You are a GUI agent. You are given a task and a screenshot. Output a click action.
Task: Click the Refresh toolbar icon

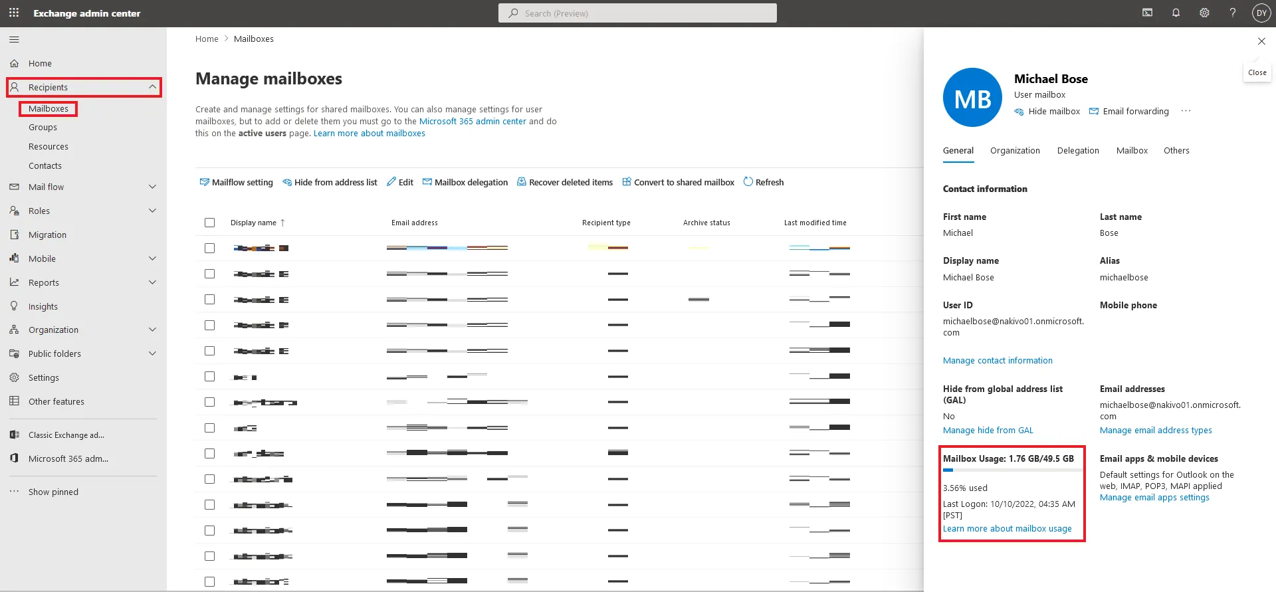748,182
